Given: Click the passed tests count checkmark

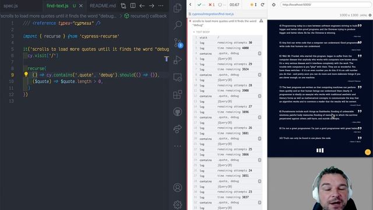Looking at the screenshot, I should pyautogui.click(x=200, y=5).
